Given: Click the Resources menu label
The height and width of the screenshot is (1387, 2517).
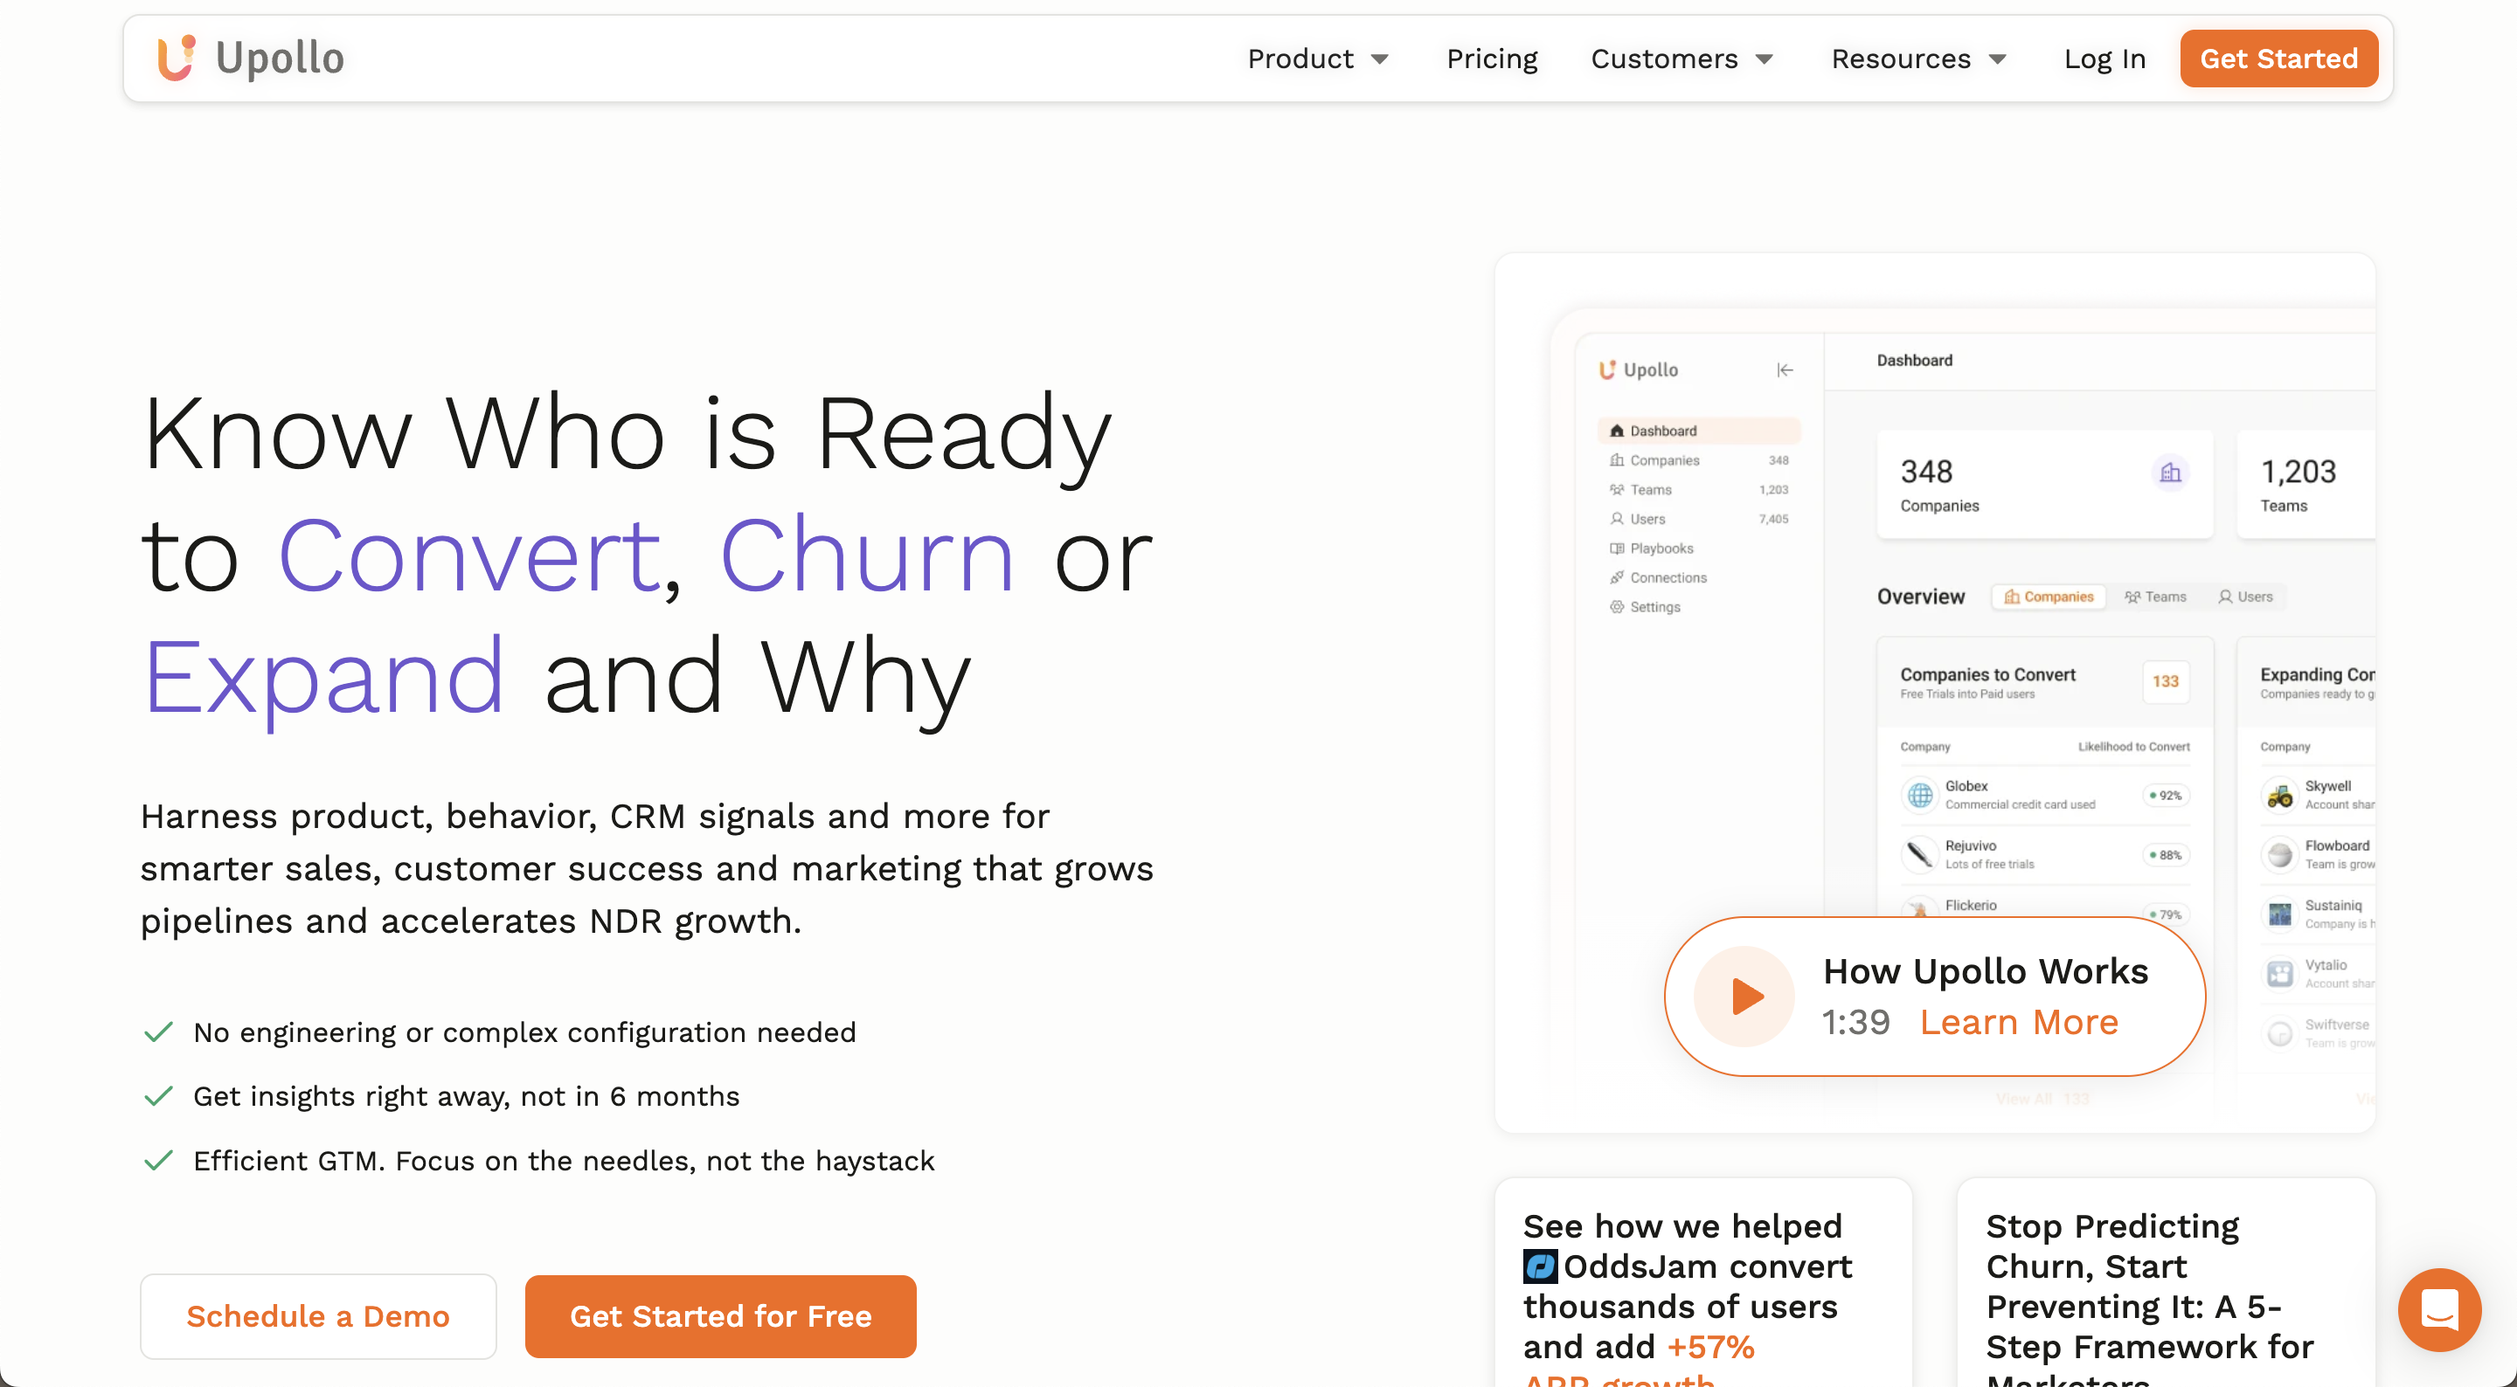Looking at the screenshot, I should [1901, 59].
